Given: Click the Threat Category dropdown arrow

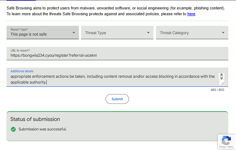Looking at the screenshot, I should [x=223, y=33].
